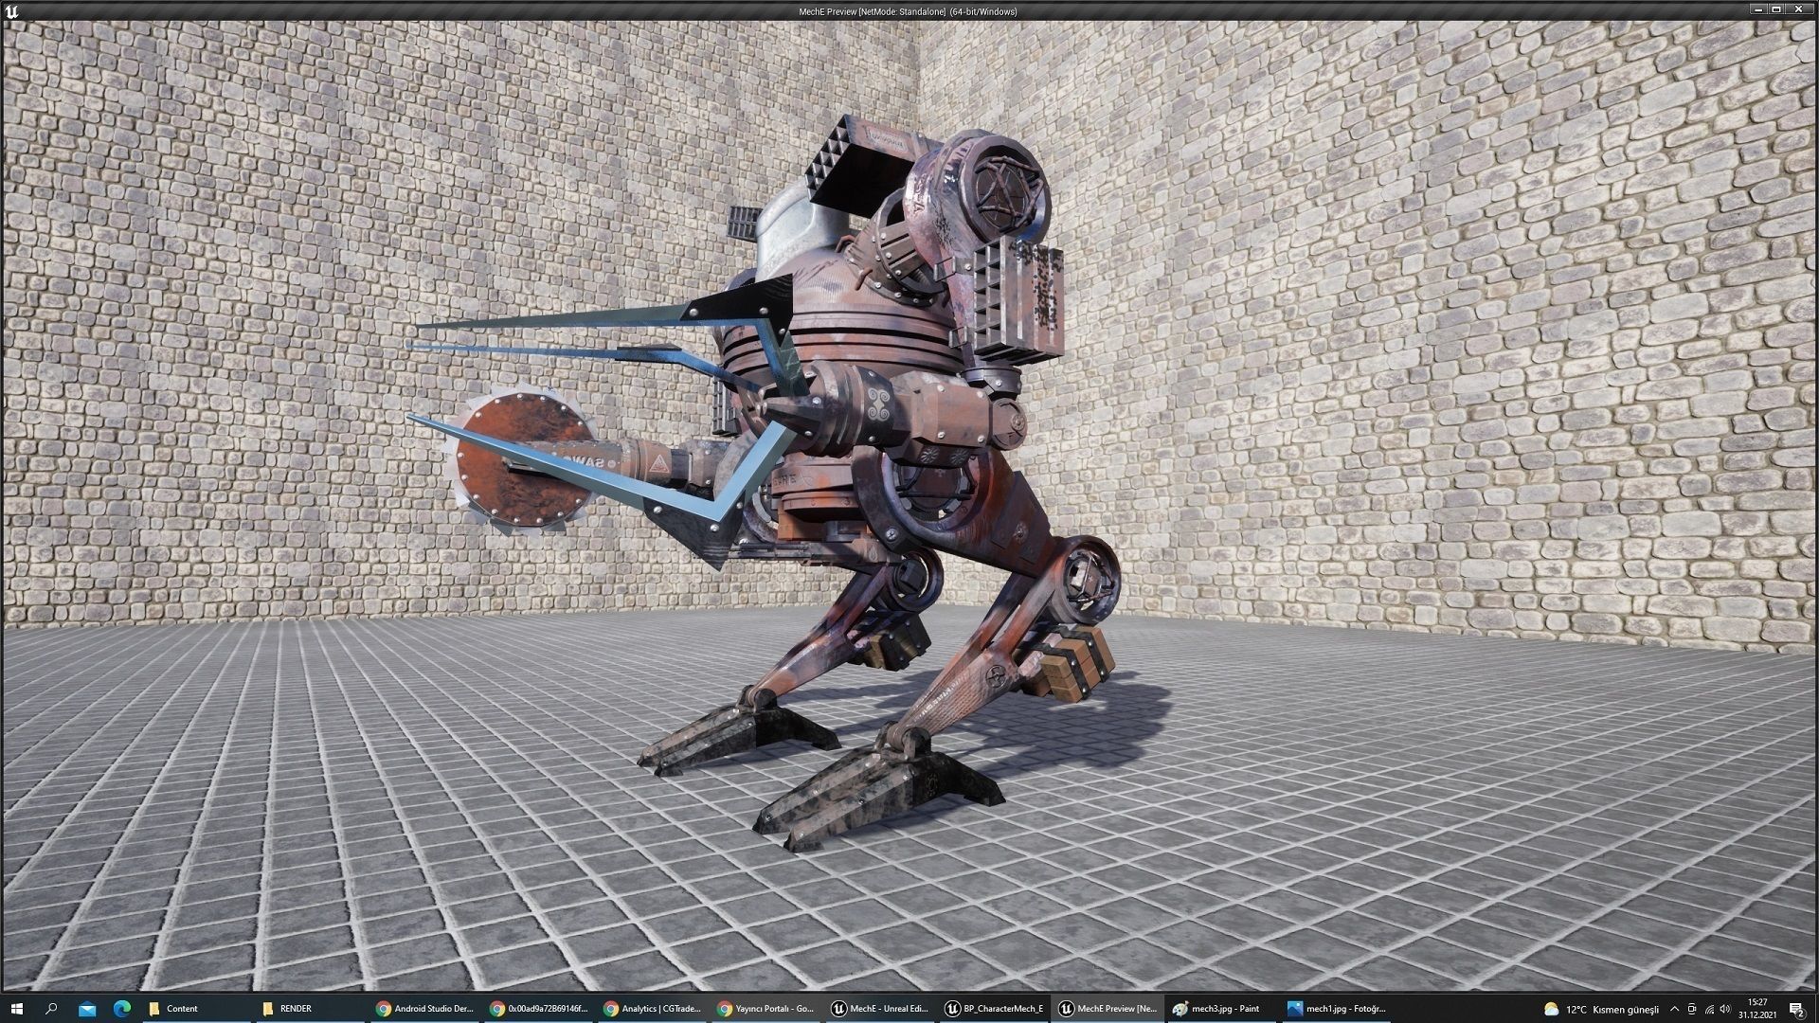This screenshot has height=1023, width=1819.
Task: Open the notification center
Action: click(1795, 1009)
